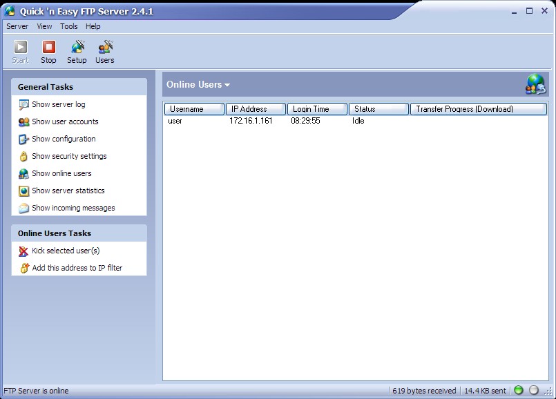Click the crossed-out user icon for Kick selected user(s)
556x399 pixels.
click(x=23, y=251)
